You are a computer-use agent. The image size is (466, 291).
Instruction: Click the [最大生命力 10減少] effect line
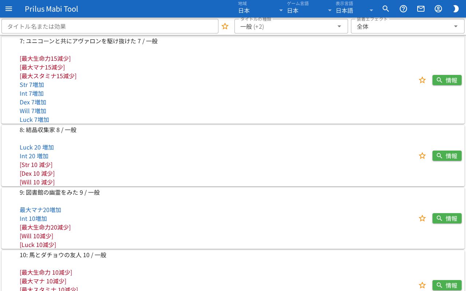(x=46, y=272)
